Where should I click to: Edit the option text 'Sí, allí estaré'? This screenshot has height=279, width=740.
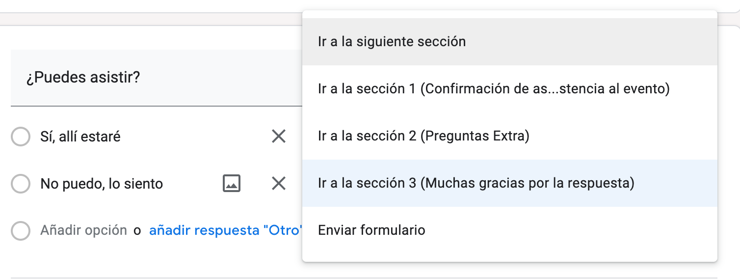(x=80, y=137)
